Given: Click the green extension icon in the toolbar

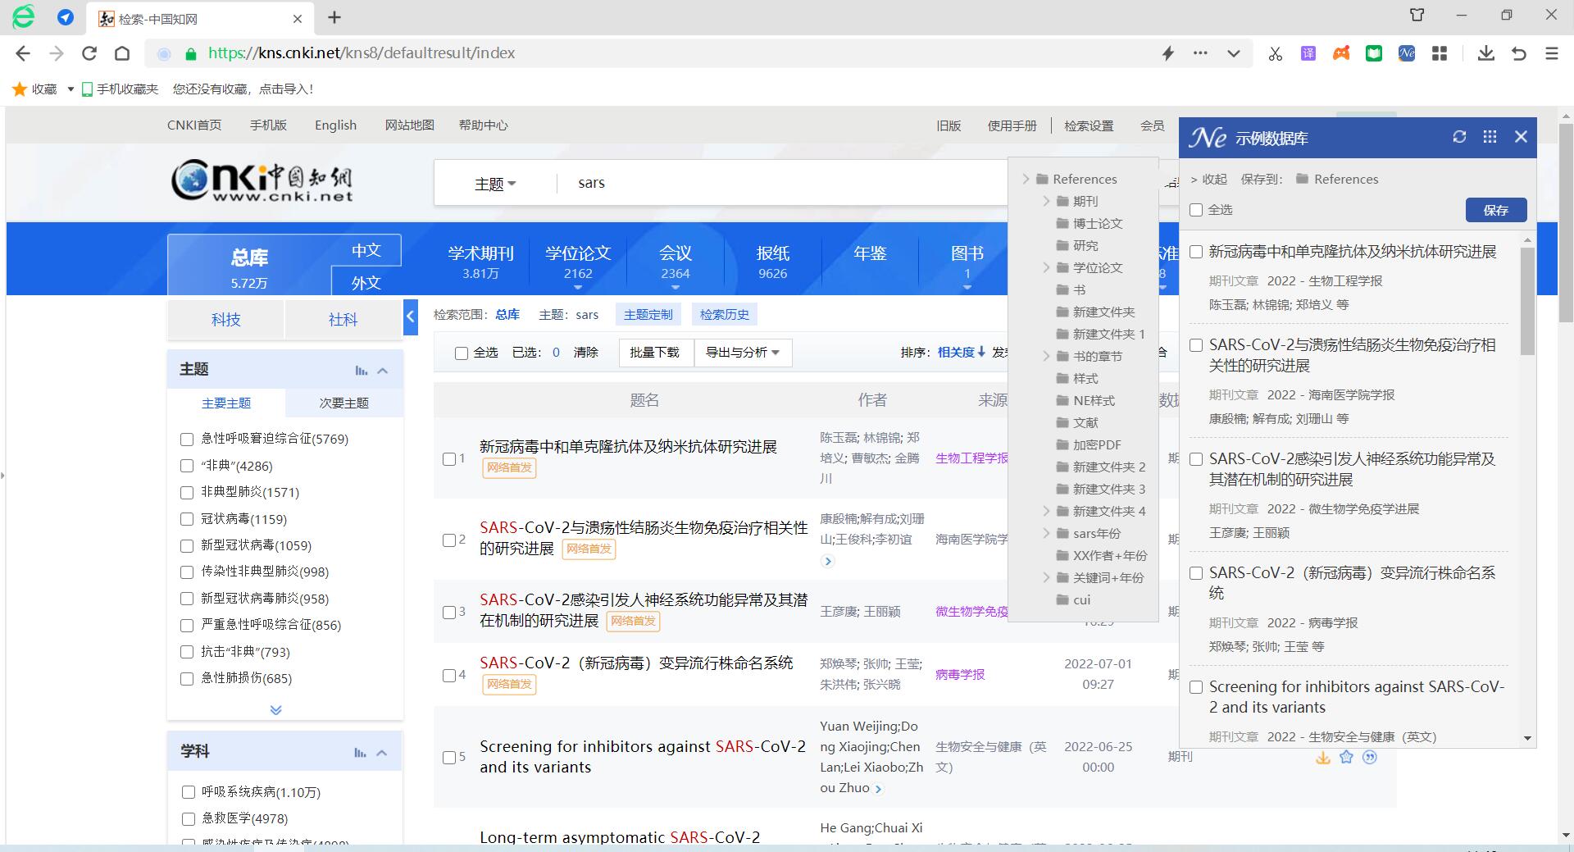Looking at the screenshot, I should click(1374, 53).
